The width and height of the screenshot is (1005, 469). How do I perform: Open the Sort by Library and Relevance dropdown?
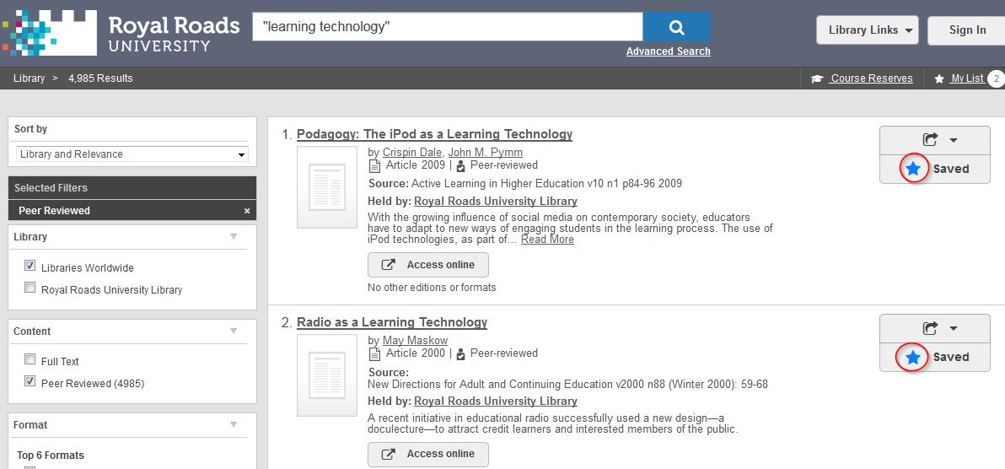132,154
